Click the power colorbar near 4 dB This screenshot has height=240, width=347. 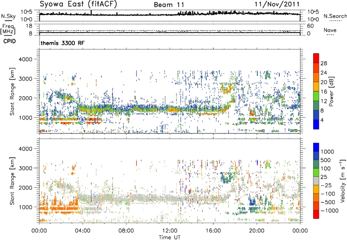(316, 120)
